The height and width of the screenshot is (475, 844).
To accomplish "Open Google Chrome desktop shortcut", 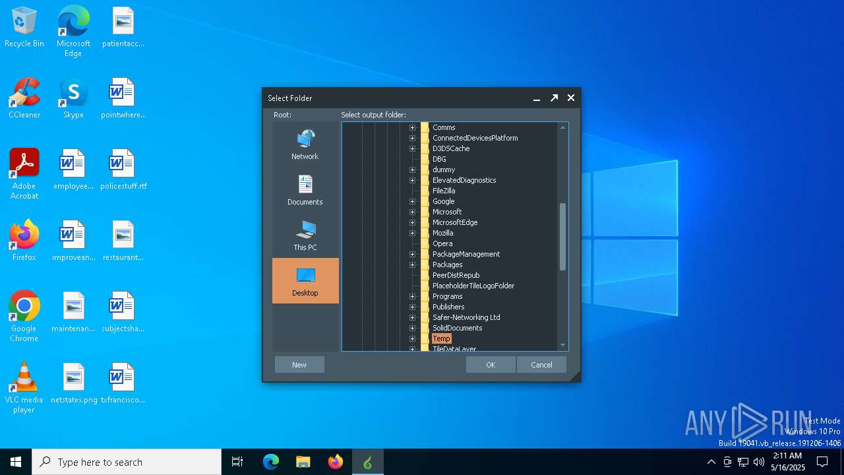I will pyautogui.click(x=24, y=317).
